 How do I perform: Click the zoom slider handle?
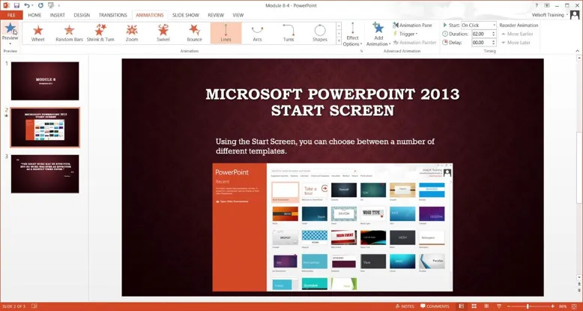528,307
